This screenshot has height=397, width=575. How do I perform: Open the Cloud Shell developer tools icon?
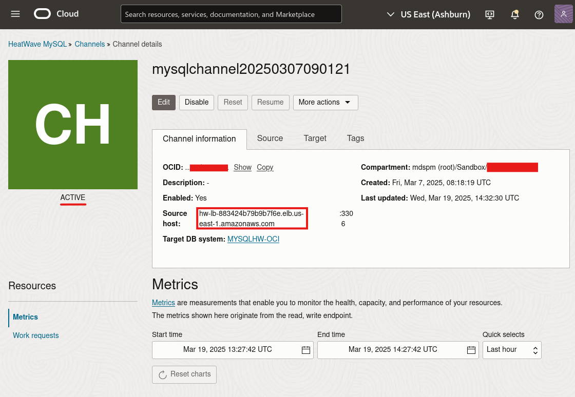[490, 14]
